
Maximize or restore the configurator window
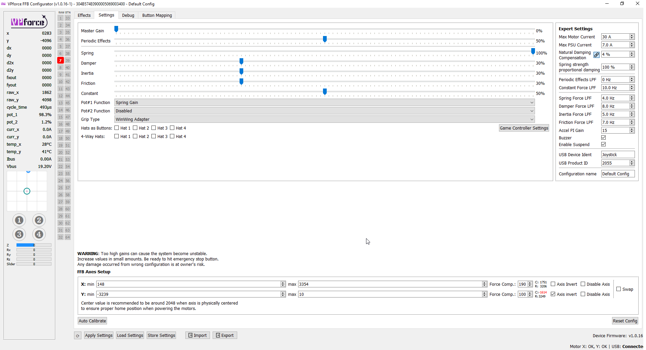coord(622,4)
